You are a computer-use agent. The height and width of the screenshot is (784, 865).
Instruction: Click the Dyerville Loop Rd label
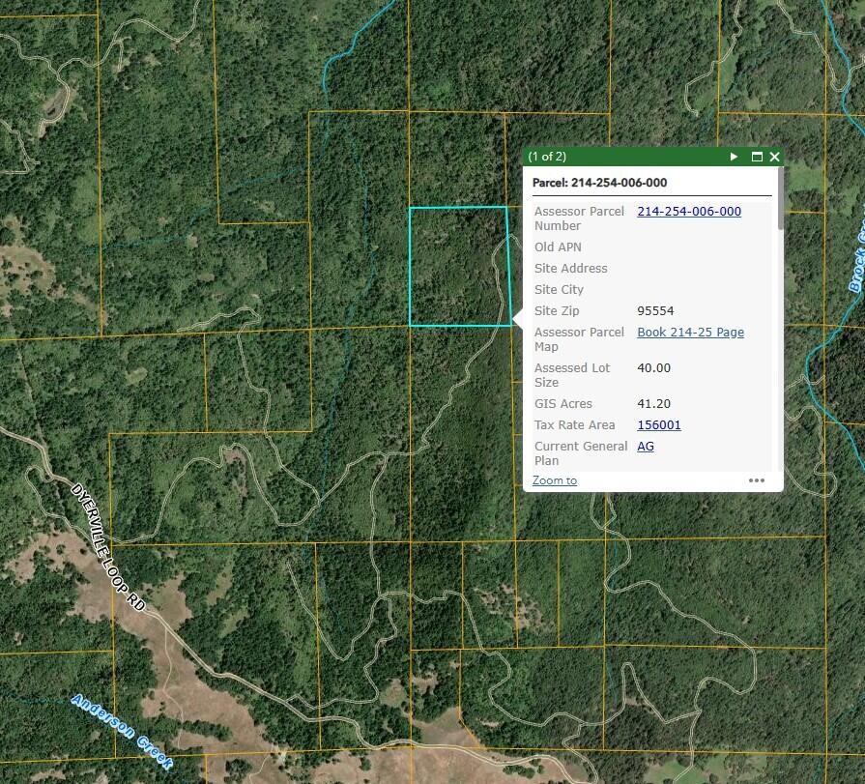108,547
